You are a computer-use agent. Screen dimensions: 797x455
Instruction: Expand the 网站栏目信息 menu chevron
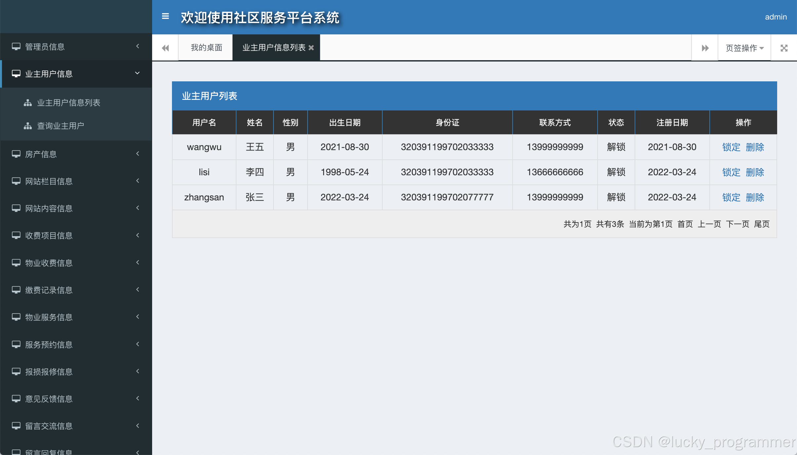(x=138, y=181)
